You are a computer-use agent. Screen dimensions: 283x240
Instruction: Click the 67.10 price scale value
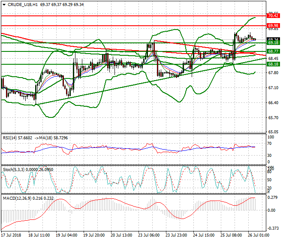pos(273,88)
